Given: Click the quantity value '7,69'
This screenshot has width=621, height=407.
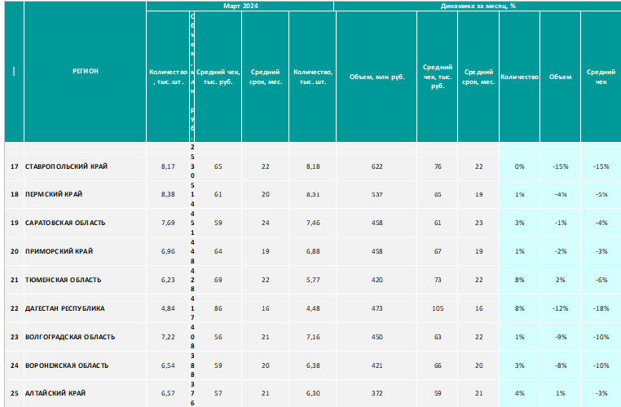Looking at the screenshot, I should (x=168, y=223).
